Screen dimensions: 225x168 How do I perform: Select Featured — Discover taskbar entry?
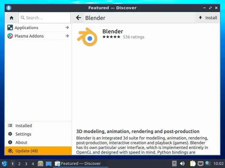[x=81, y=164]
